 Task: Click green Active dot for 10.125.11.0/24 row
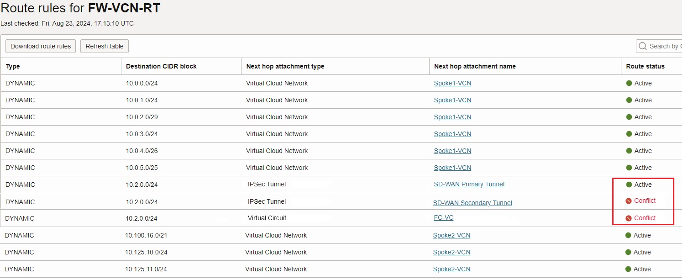[628, 269]
